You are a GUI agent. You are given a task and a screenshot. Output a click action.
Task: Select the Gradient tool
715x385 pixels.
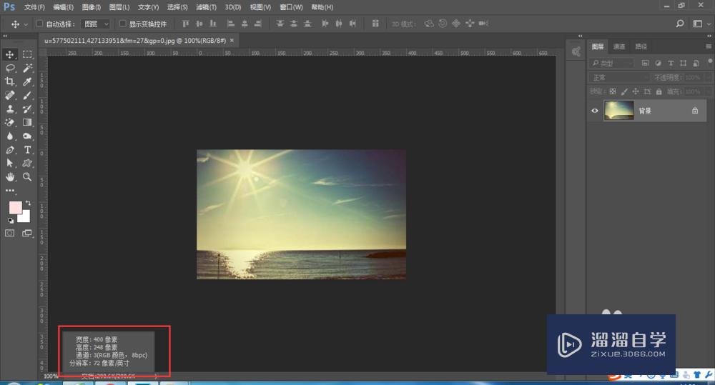28,122
